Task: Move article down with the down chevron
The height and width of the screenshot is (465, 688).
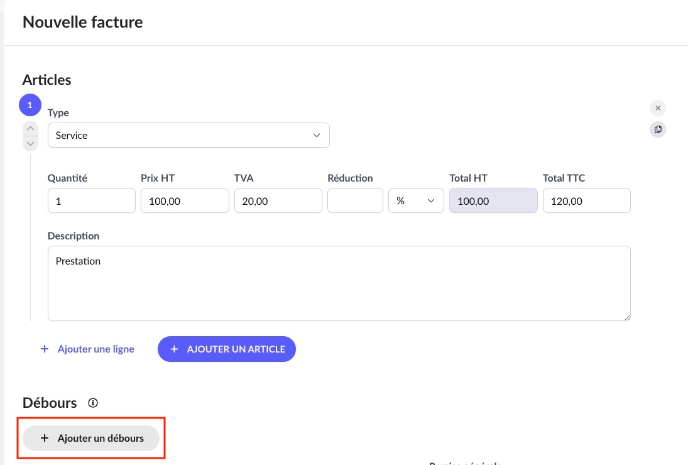Action: (x=30, y=143)
